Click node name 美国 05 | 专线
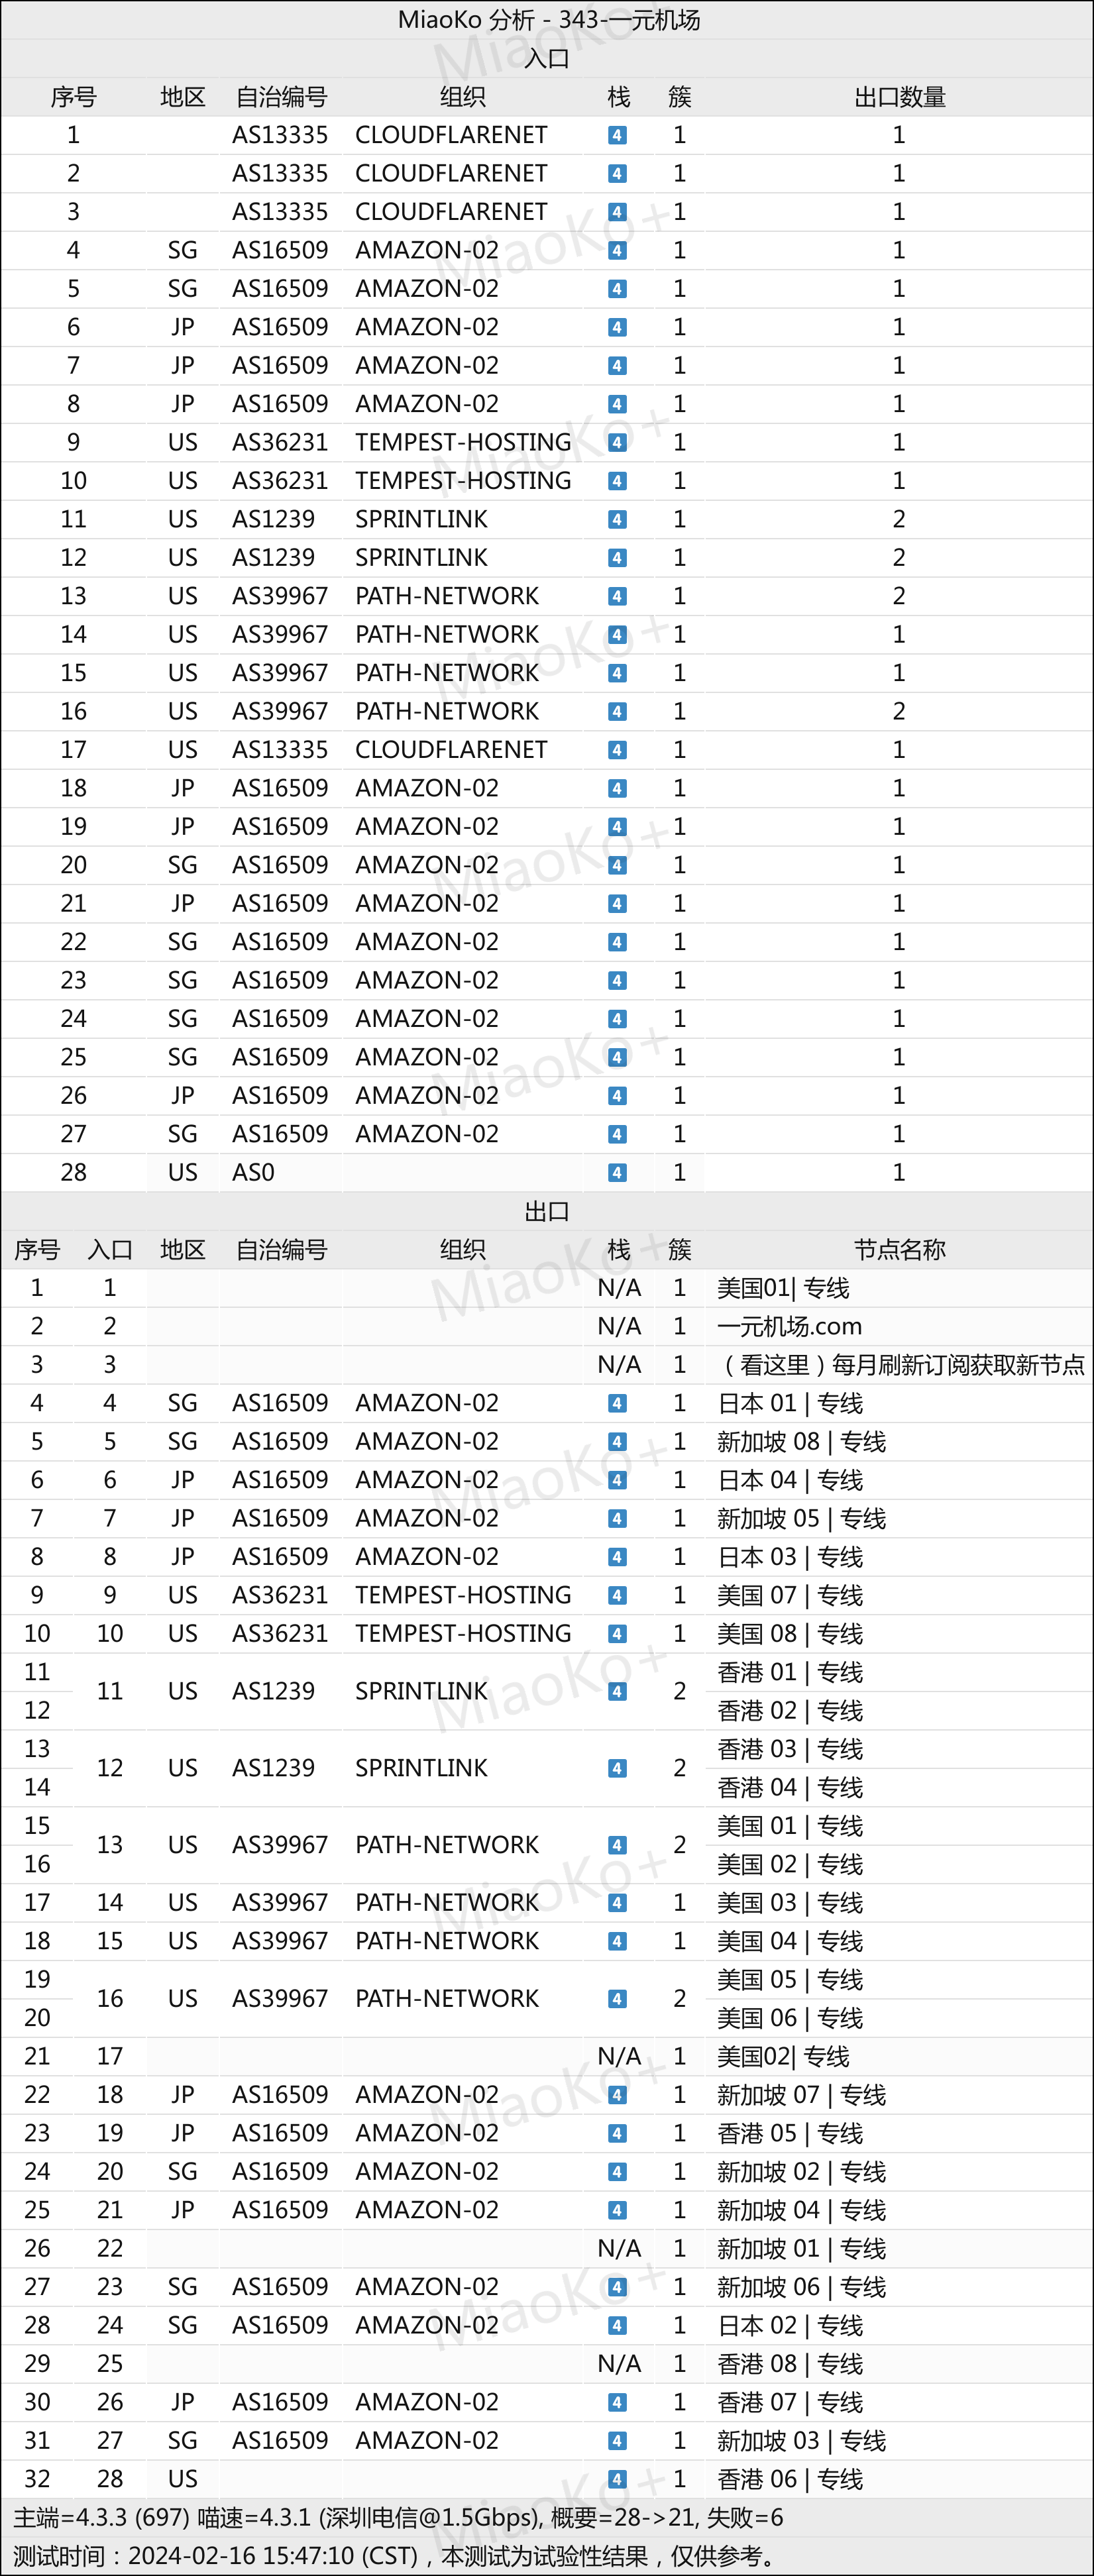1094x2576 pixels. click(x=789, y=1980)
